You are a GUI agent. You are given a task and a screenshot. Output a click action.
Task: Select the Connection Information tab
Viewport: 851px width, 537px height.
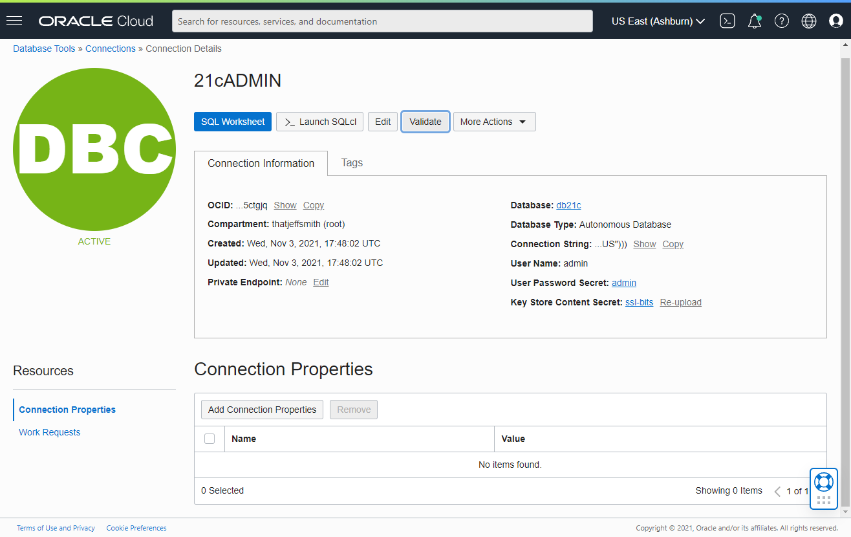point(261,164)
